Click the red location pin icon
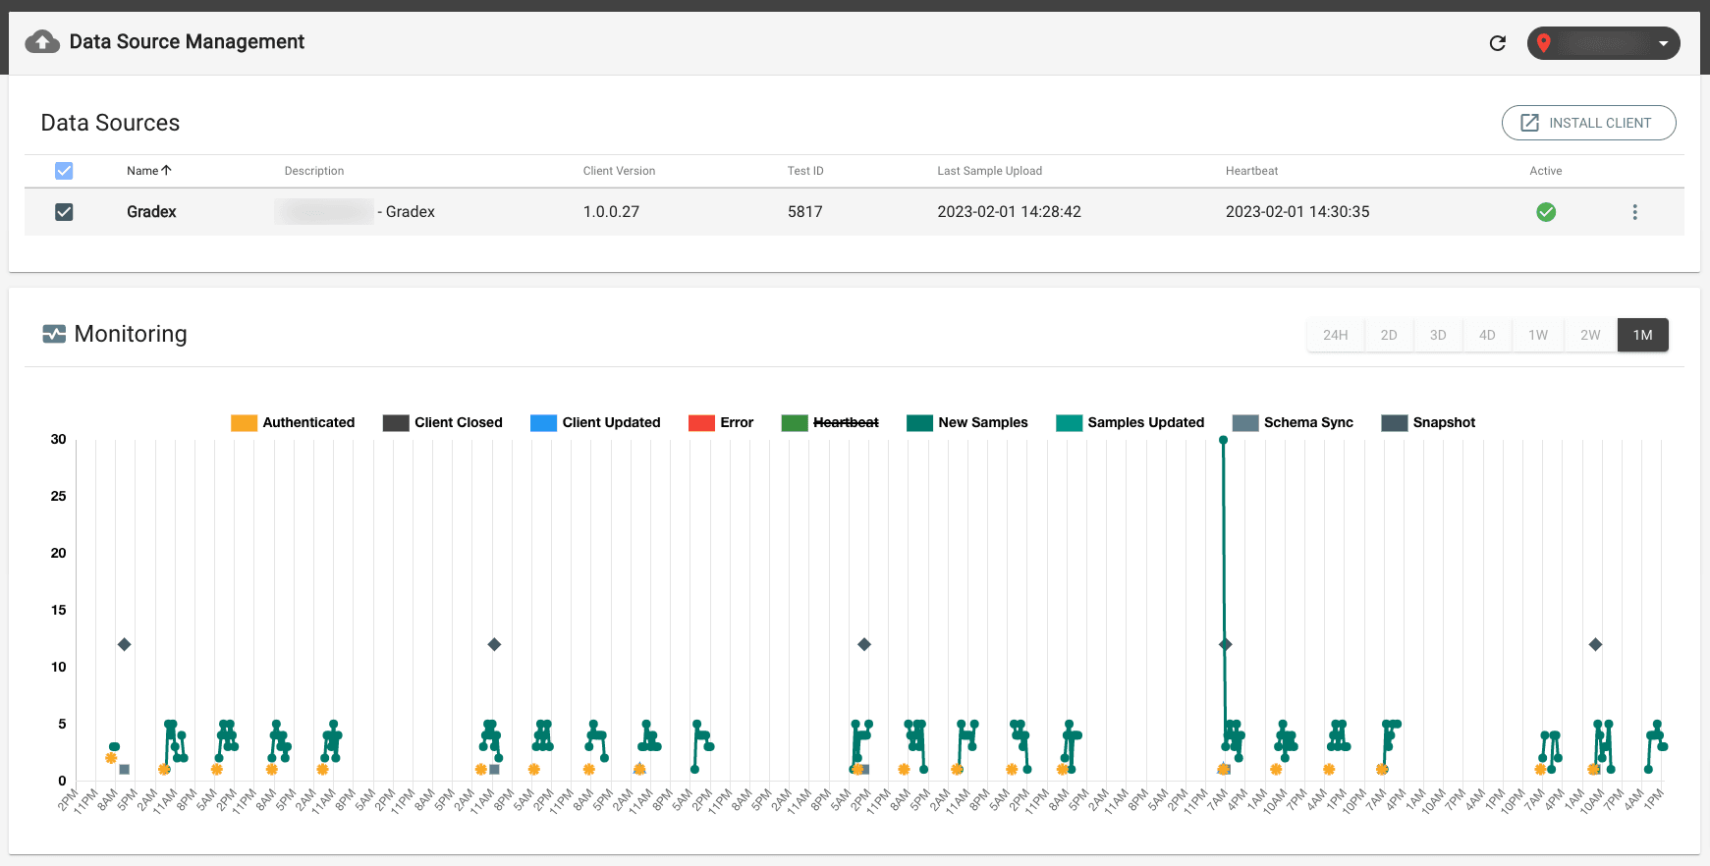 pyautogui.click(x=1544, y=42)
